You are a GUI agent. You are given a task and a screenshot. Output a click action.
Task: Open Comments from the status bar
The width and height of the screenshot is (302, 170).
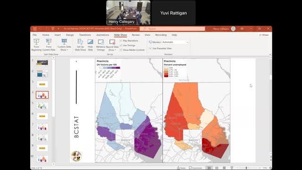tap(195, 168)
